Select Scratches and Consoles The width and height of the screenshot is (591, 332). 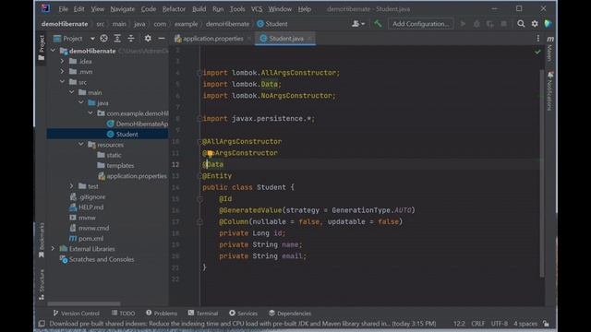[97, 259]
